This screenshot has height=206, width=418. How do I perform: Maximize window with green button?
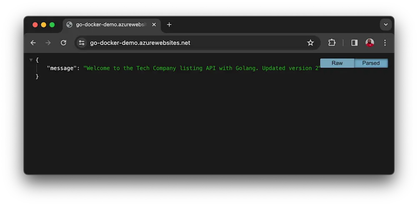tap(52, 25)
